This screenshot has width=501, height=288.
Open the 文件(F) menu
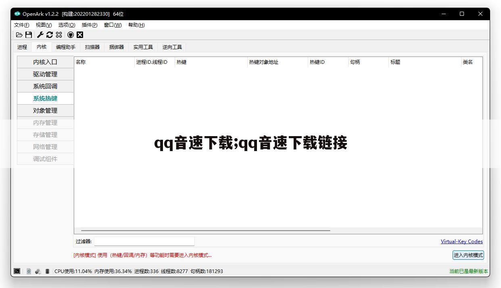pyautogui.click(x=22, y=25)
